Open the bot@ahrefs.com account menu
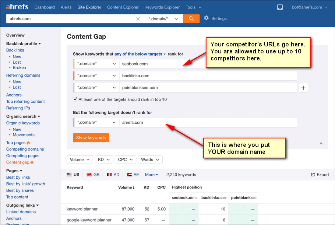Viewport: 335px width, 225px height. [310, 7]
